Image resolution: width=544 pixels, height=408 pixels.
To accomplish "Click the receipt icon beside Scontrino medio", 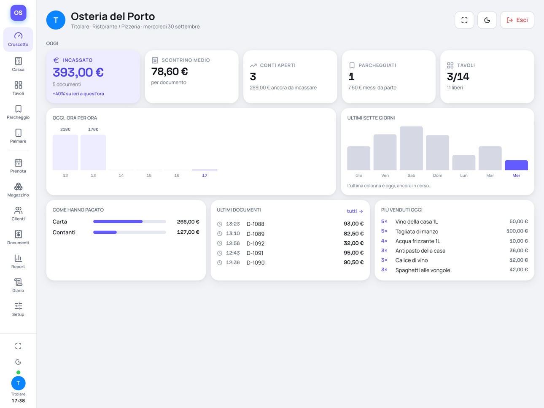I will [155, 60].
